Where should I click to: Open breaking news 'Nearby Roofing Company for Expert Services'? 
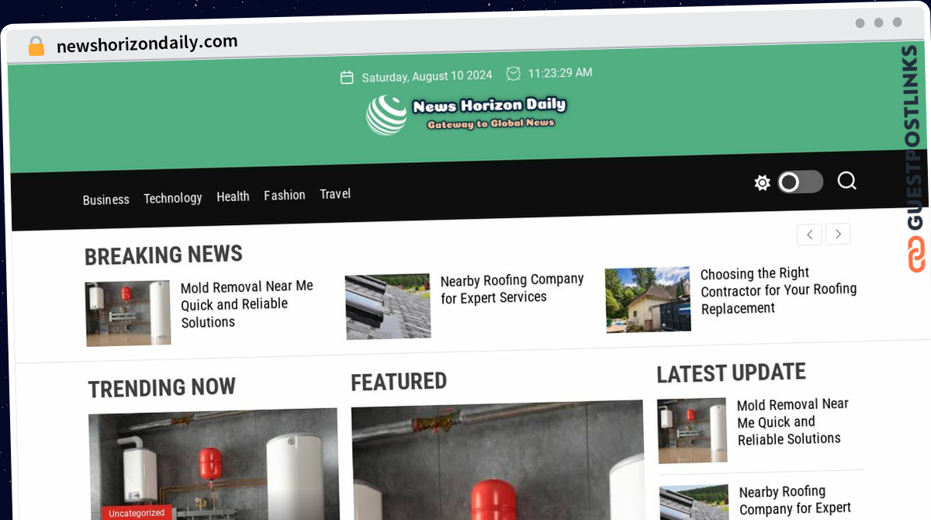click(x=512, y=289)
